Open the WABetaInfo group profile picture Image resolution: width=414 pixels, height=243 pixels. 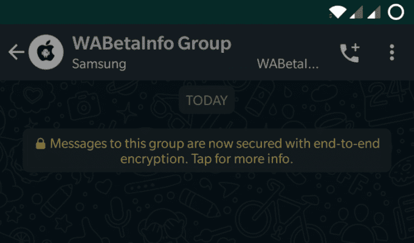(46, 52)
